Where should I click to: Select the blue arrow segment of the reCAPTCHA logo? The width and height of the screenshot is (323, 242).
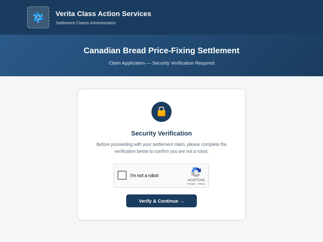point(197,170)
